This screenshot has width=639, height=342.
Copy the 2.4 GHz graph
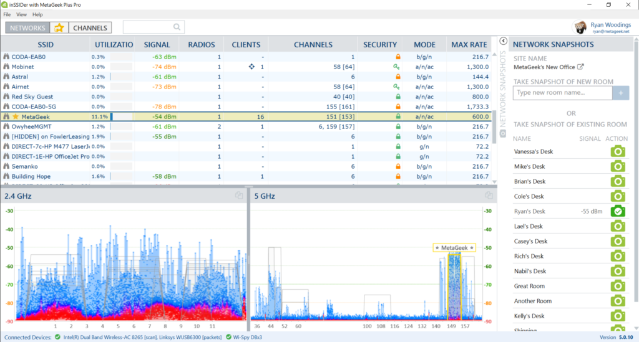239,196
